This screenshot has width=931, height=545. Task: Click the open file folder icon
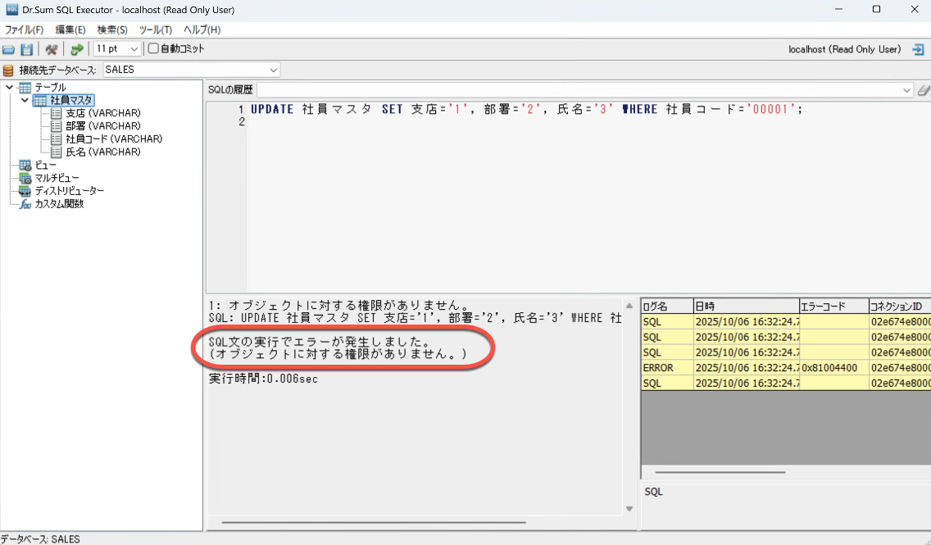(9, 49)
